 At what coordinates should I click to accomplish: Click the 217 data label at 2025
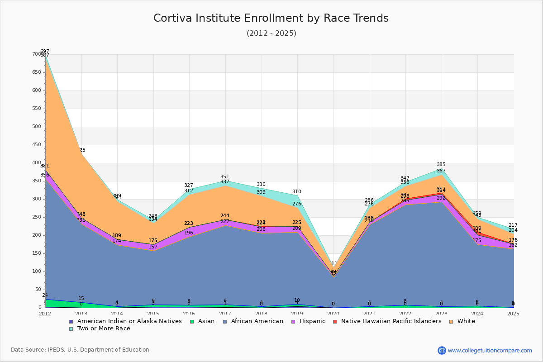[513, 225]
